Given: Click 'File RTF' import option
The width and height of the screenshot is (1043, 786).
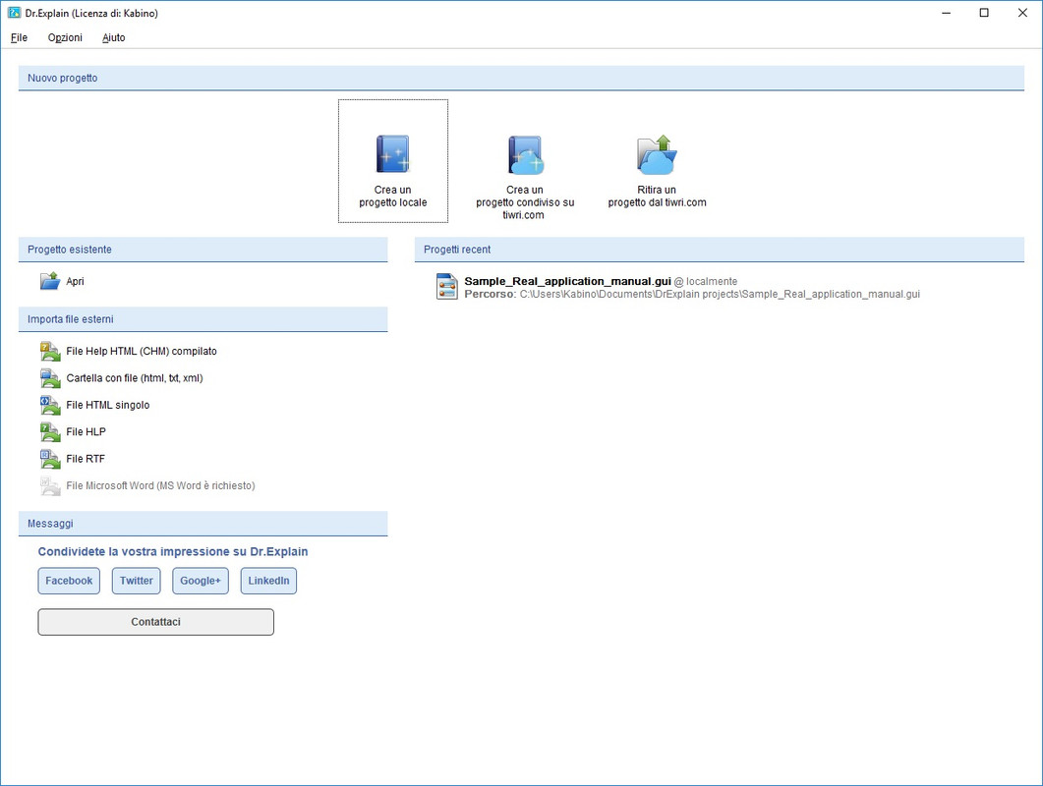Looking at the screenshot, I should pos(86,459).
